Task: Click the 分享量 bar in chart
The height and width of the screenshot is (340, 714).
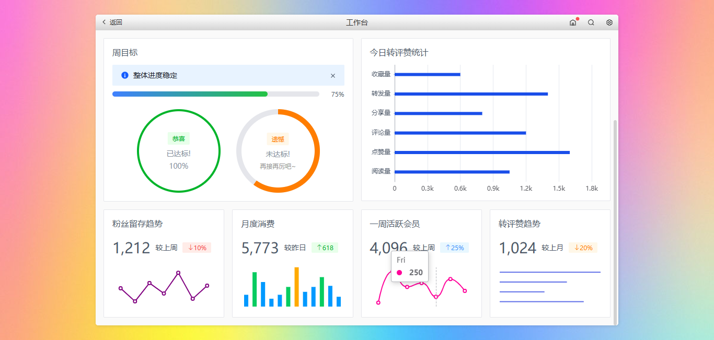Action: [439, 113]
